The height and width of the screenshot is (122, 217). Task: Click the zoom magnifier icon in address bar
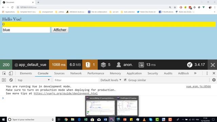(170, 7)
